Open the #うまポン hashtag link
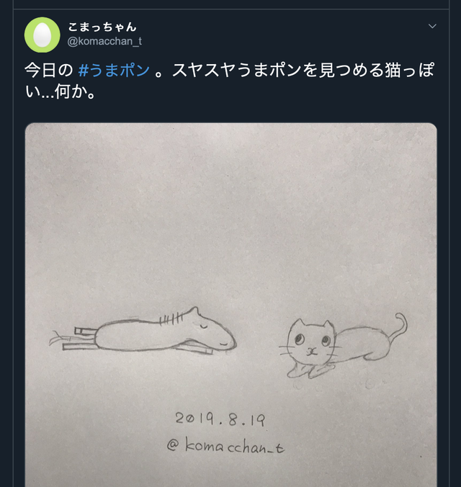Viewport: 461px width, 487px height. tap(114, 70)
